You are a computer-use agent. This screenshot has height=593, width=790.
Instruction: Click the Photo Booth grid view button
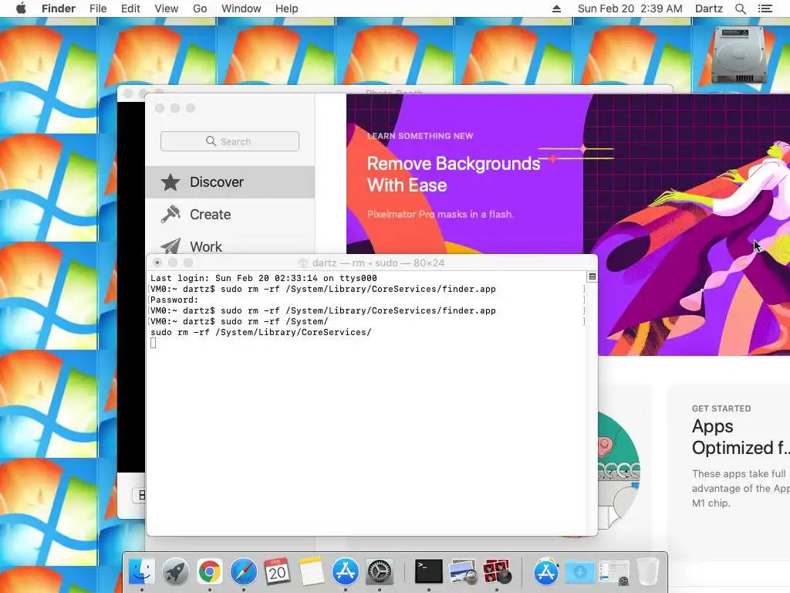(140, 495)
